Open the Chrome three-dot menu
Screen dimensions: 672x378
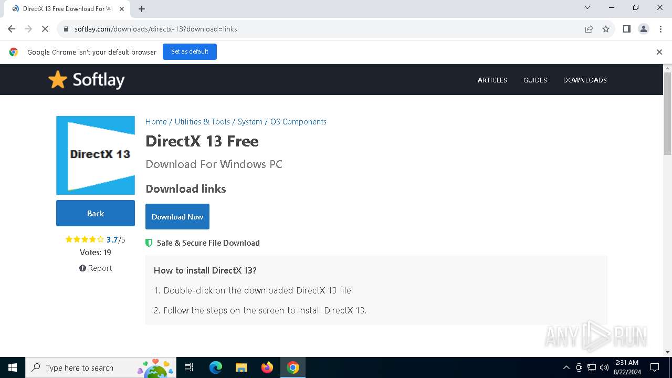pos(660,29)
